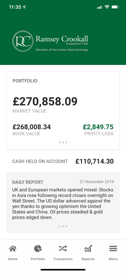The width and height of the screenshot is (126, 273).
Task: Switch to the Transaction tab label
Action: pyautogui.click(x=63, y=259)
